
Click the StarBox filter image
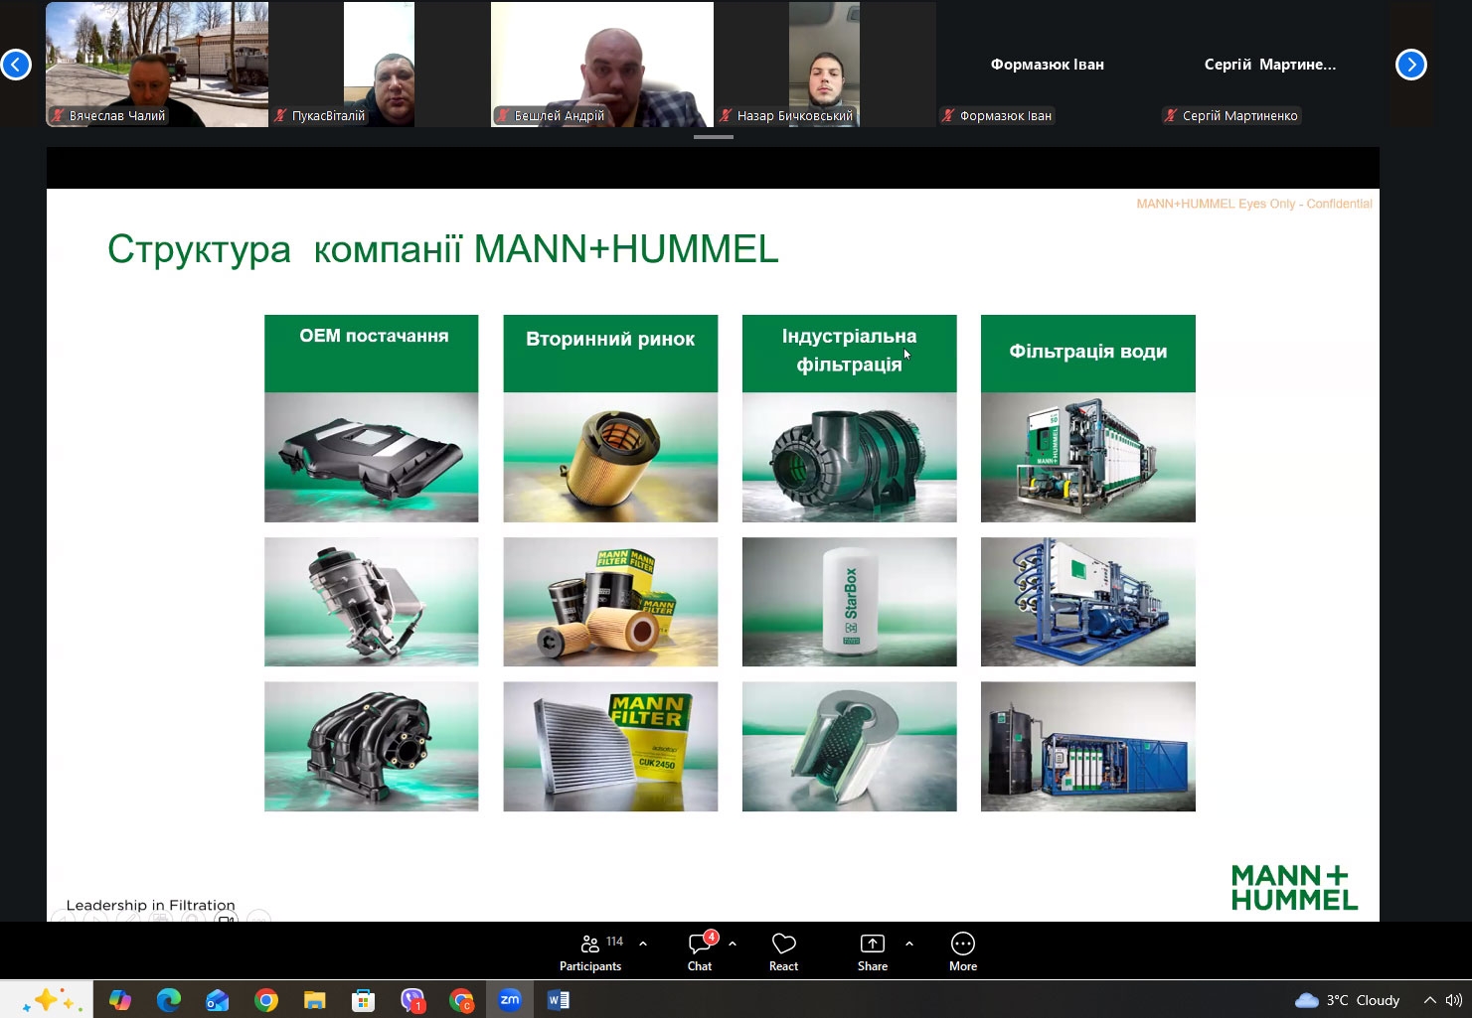[x=850, y=602]
